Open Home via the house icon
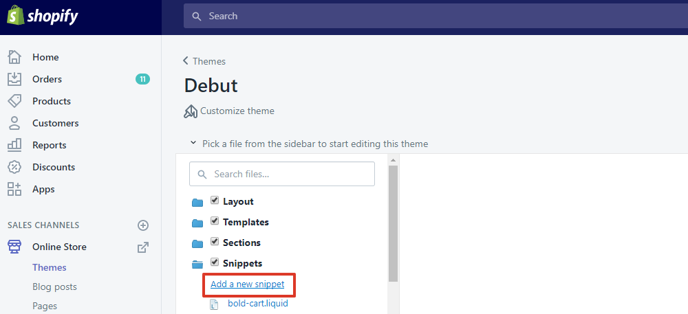 point(14,57)
